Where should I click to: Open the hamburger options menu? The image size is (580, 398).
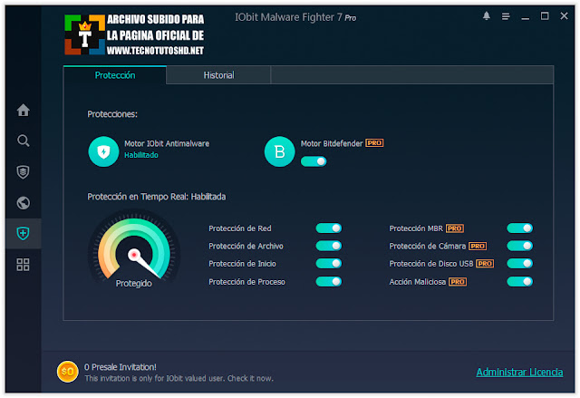point(506,16)
